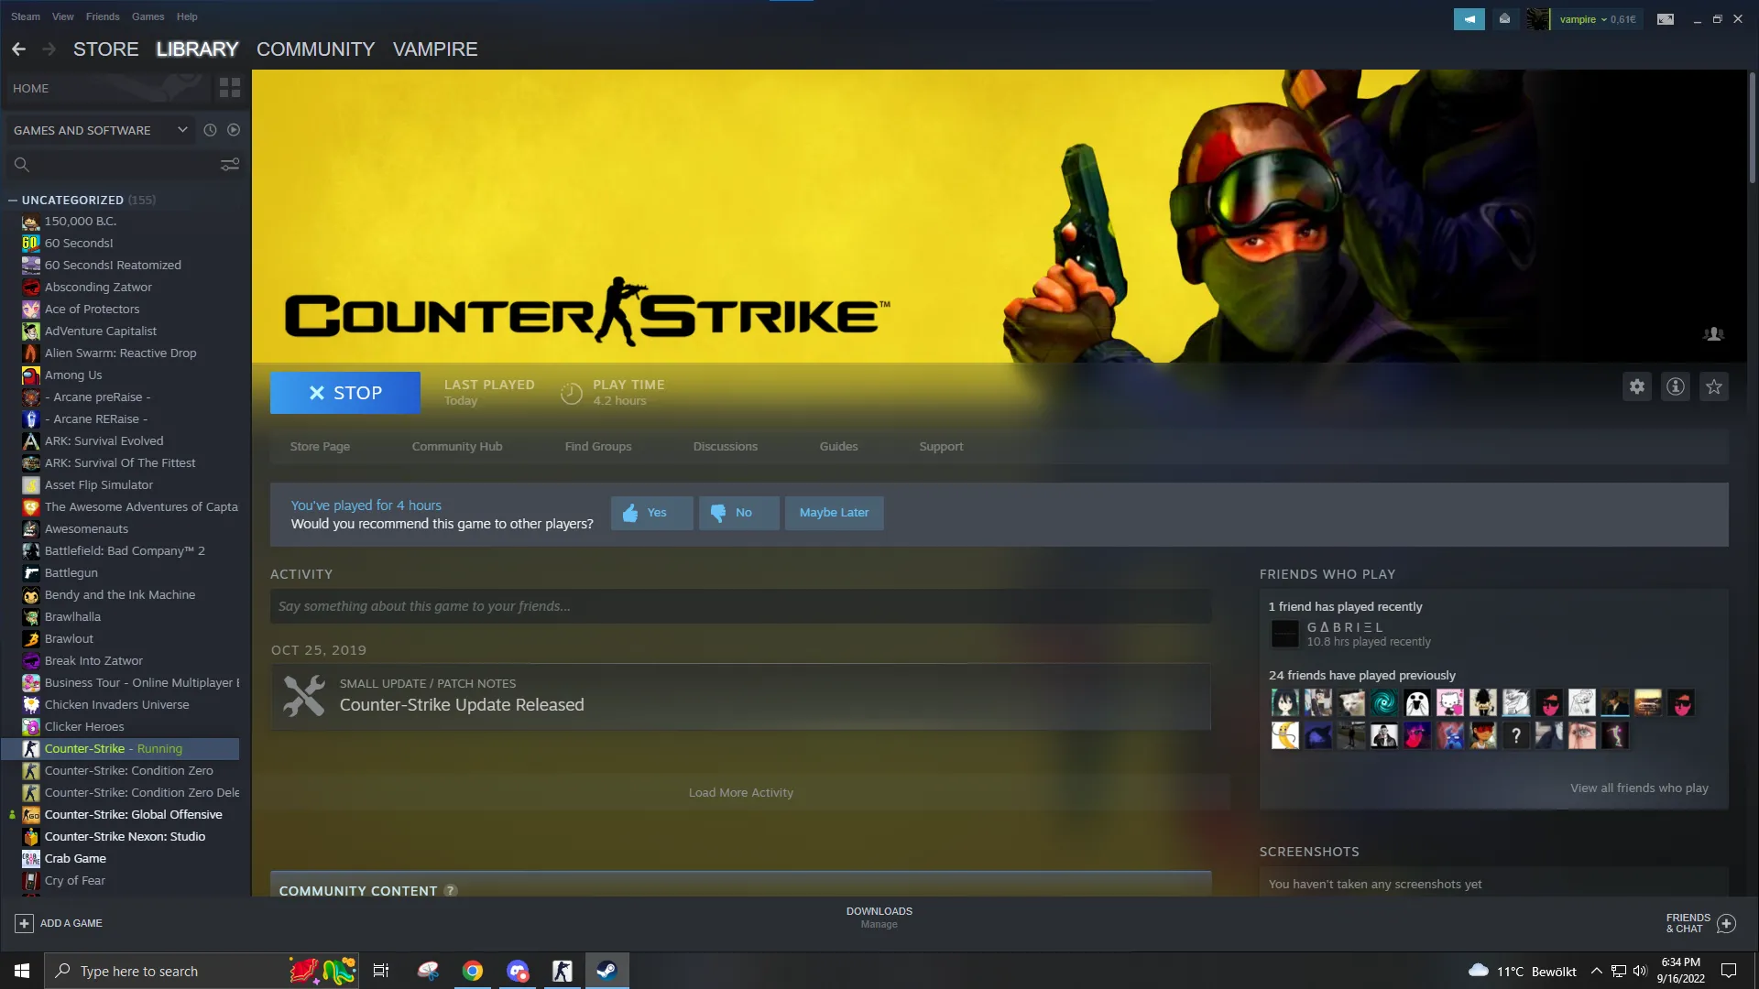1759x989 pixels.
Task: Choose Maybe Later for the review prompt
Action: point(834,513)
